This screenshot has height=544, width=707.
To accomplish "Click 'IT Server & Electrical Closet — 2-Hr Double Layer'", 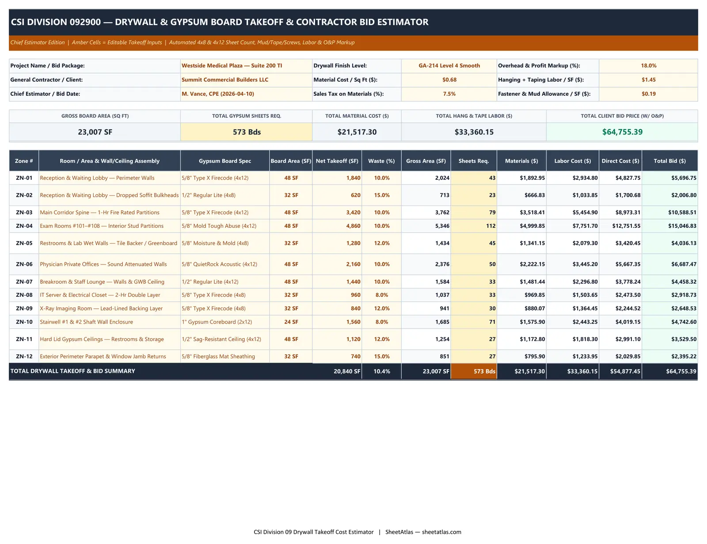I will pos(110,295).
